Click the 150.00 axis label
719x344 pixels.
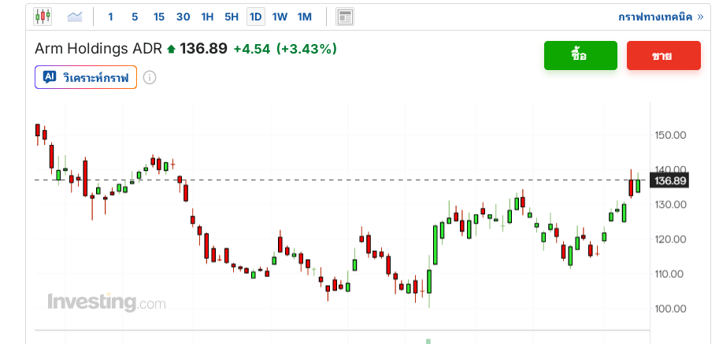(x=669, y=135)
